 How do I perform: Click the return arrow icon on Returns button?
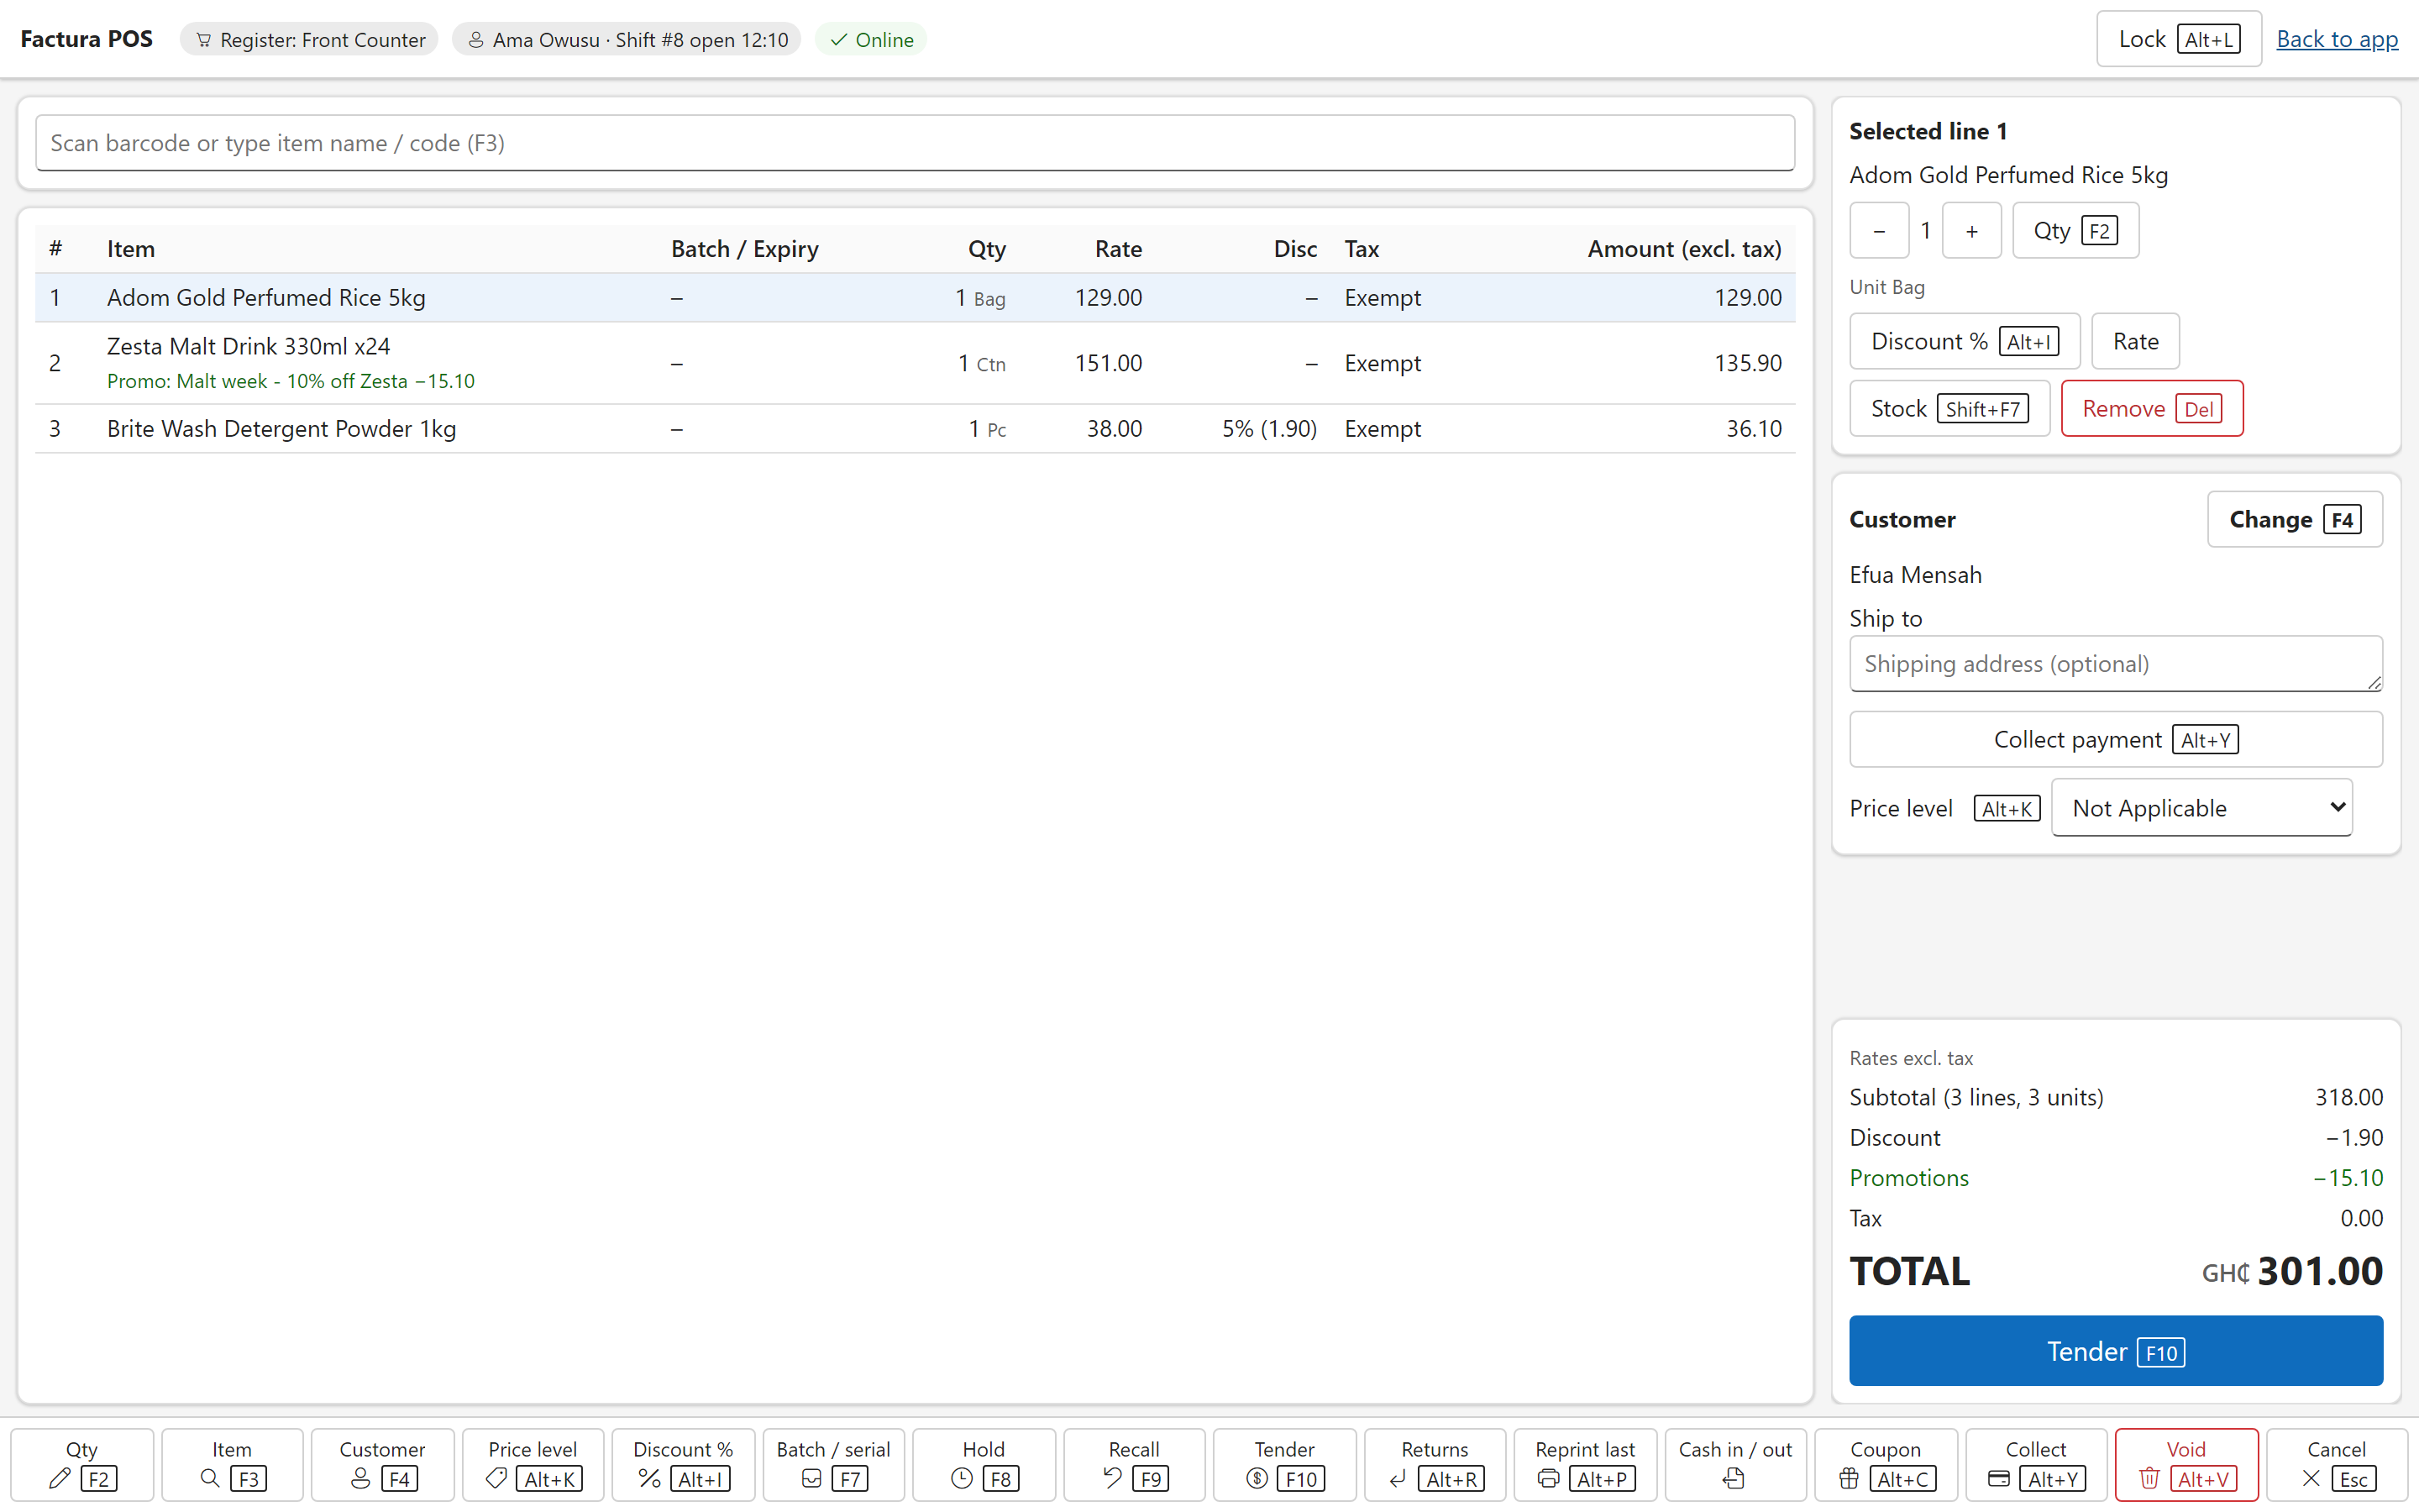1398,1478
